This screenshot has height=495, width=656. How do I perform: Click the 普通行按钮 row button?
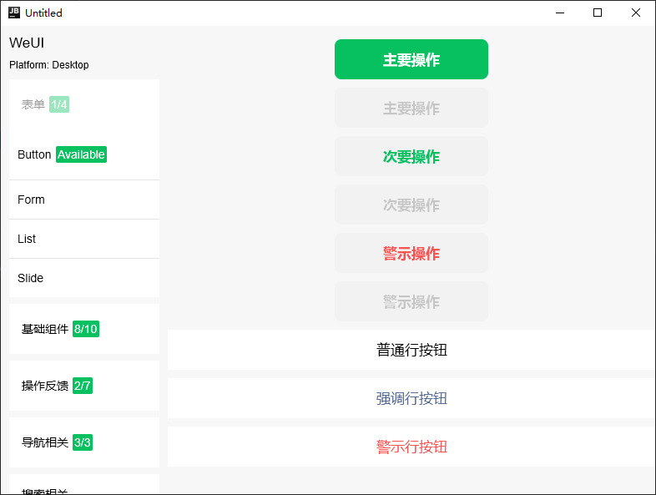(411, 350)
